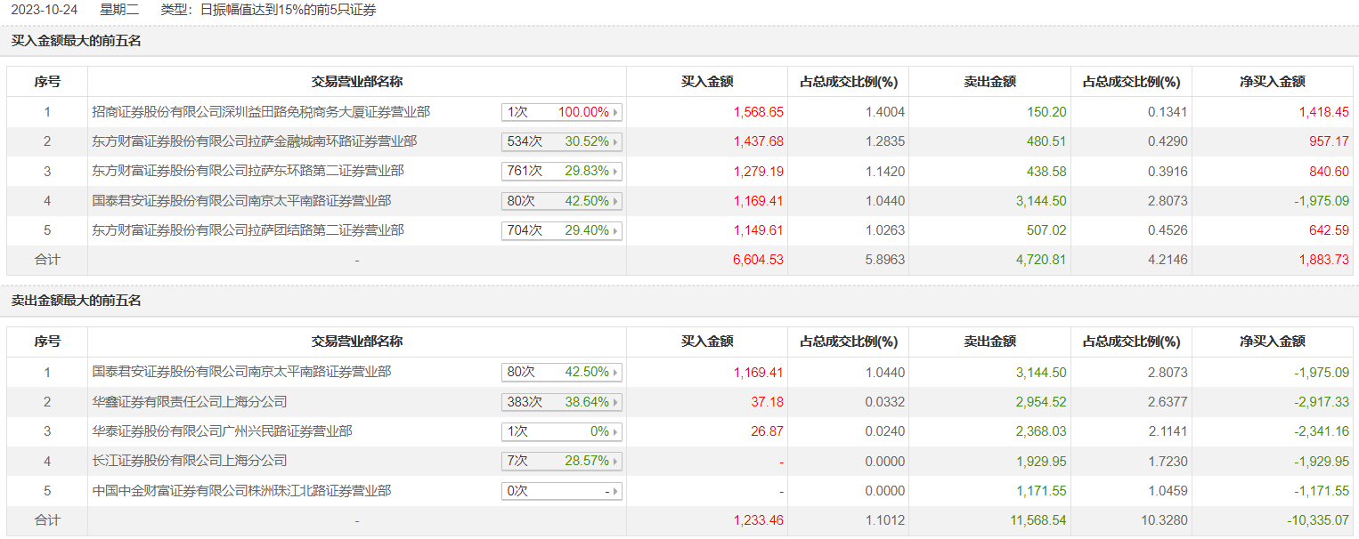
Task: Open 东方财富证券拉萨团结路第二证券营业部 link
Action: (248, 230)
